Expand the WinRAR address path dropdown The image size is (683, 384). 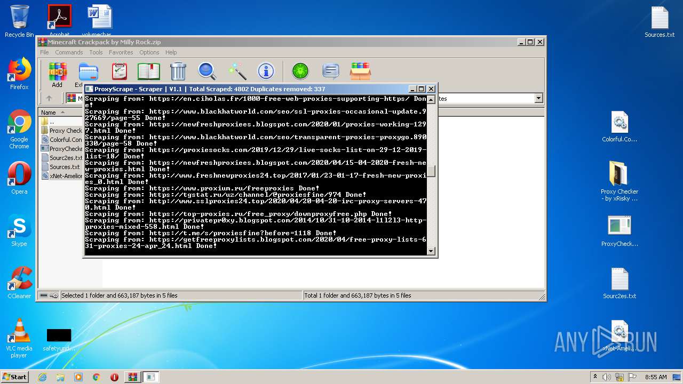(x=538, y=98)
